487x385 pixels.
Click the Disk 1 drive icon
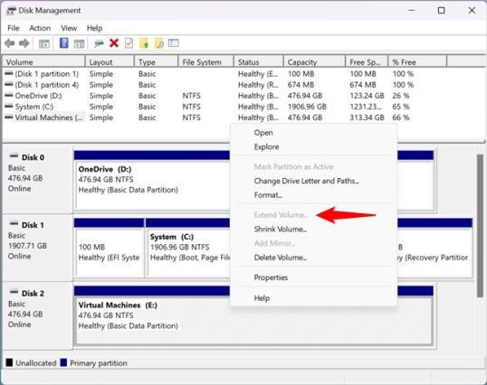point(14,223)
